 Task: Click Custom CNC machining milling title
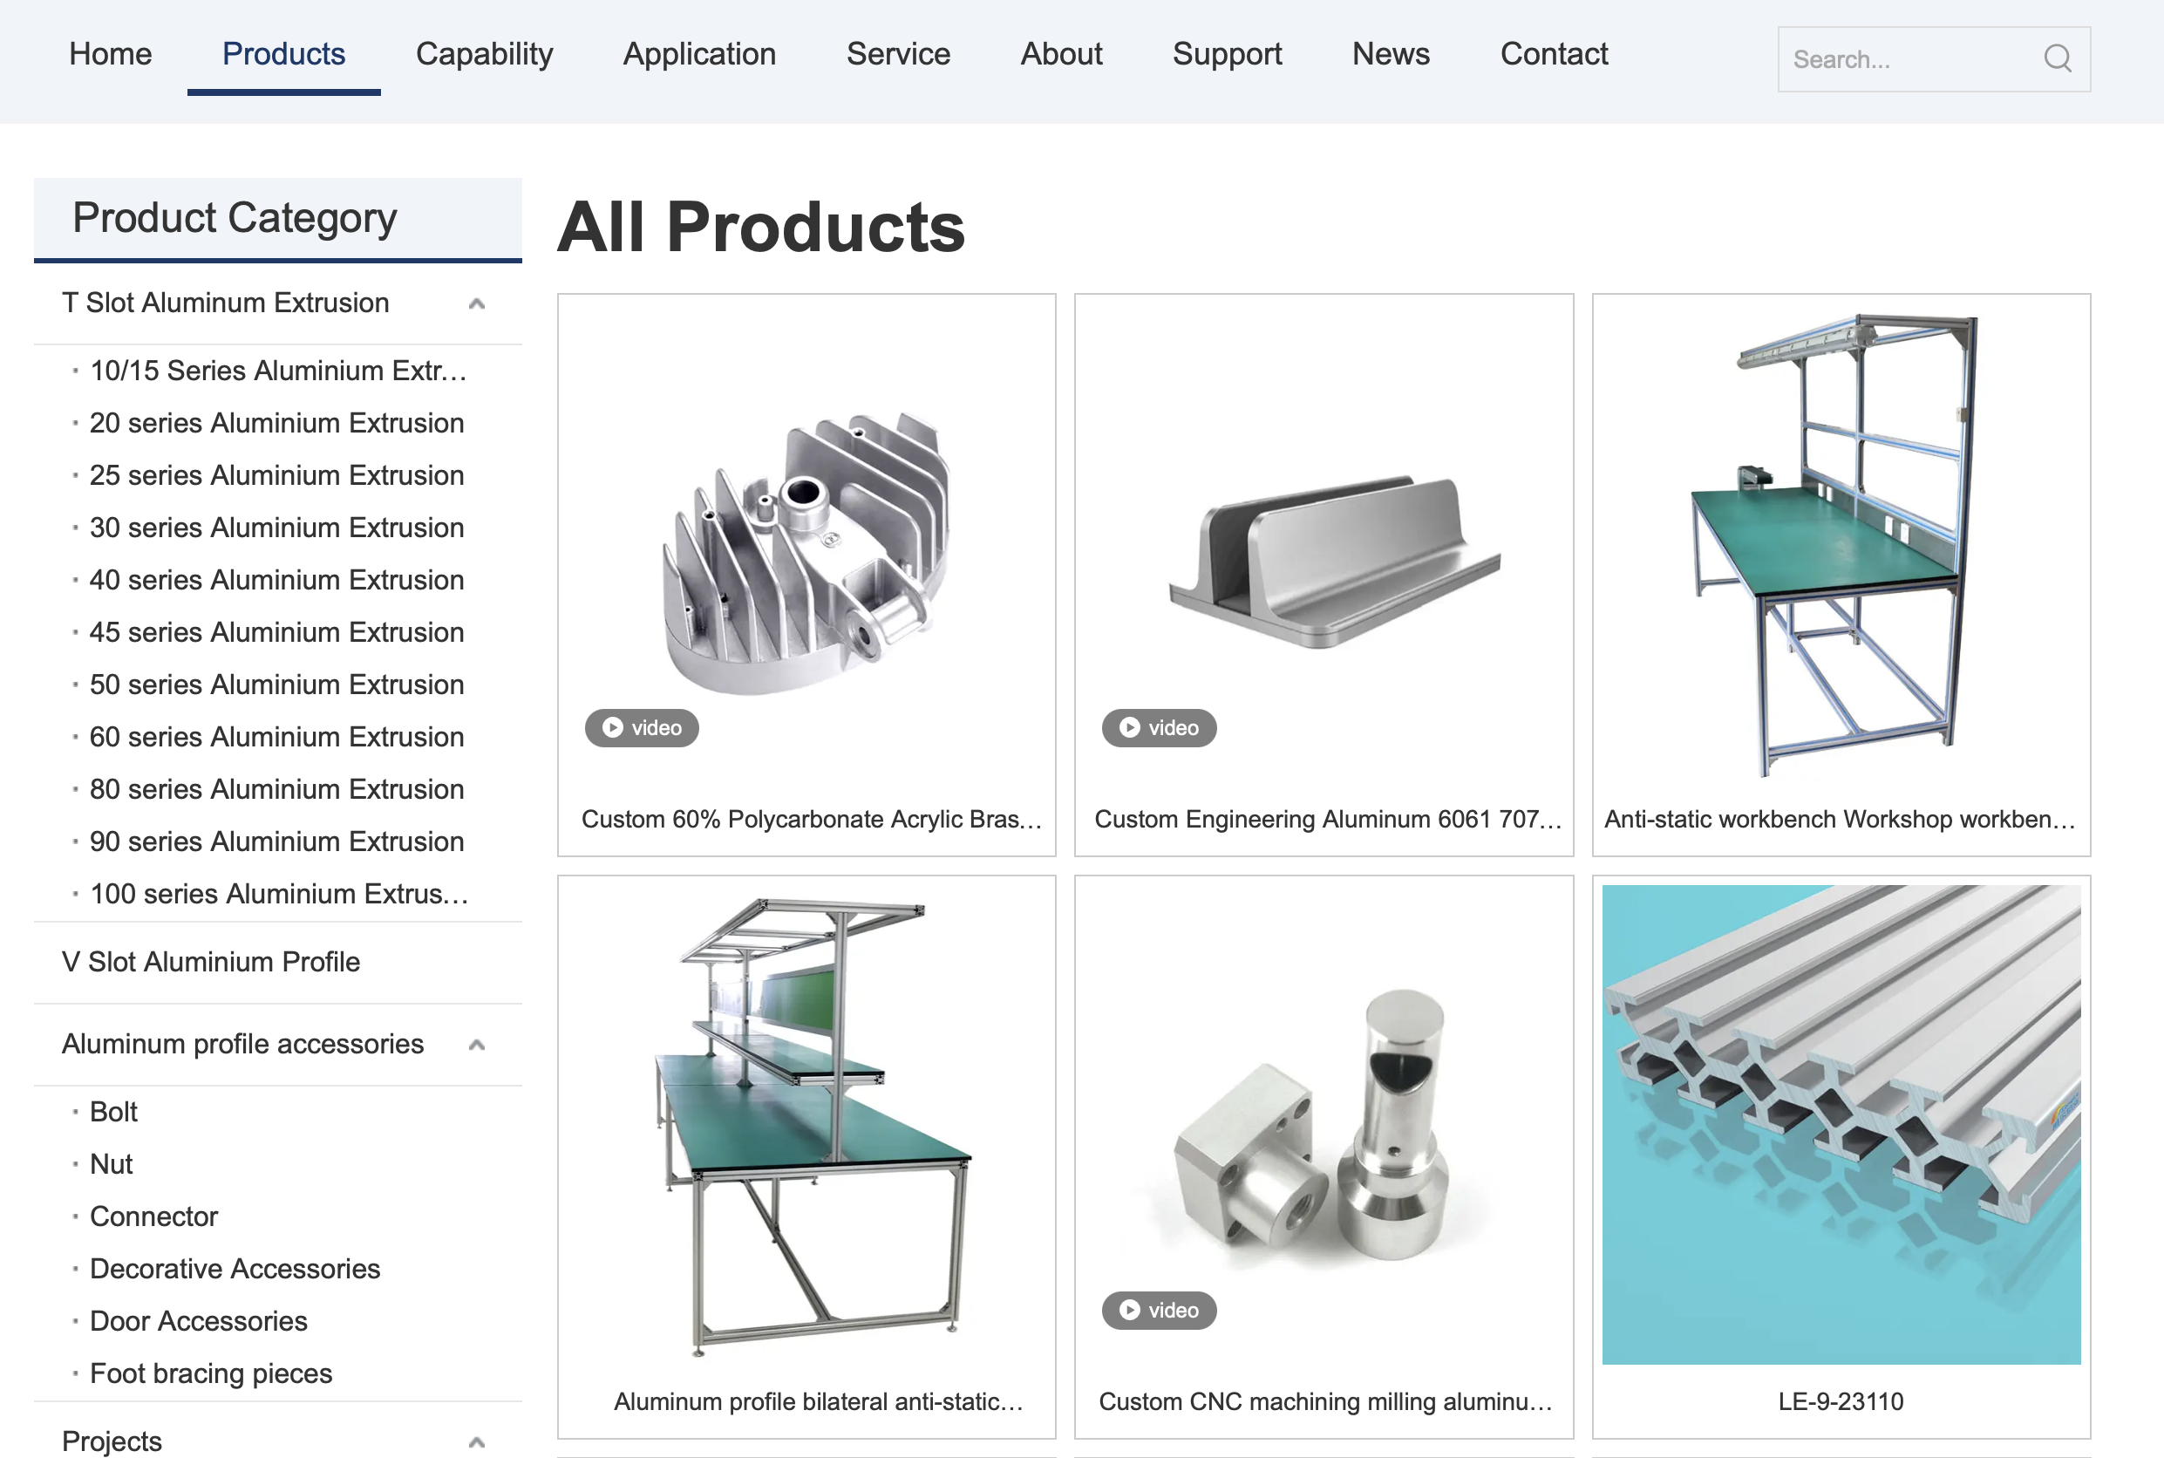pos(1324,1401)
